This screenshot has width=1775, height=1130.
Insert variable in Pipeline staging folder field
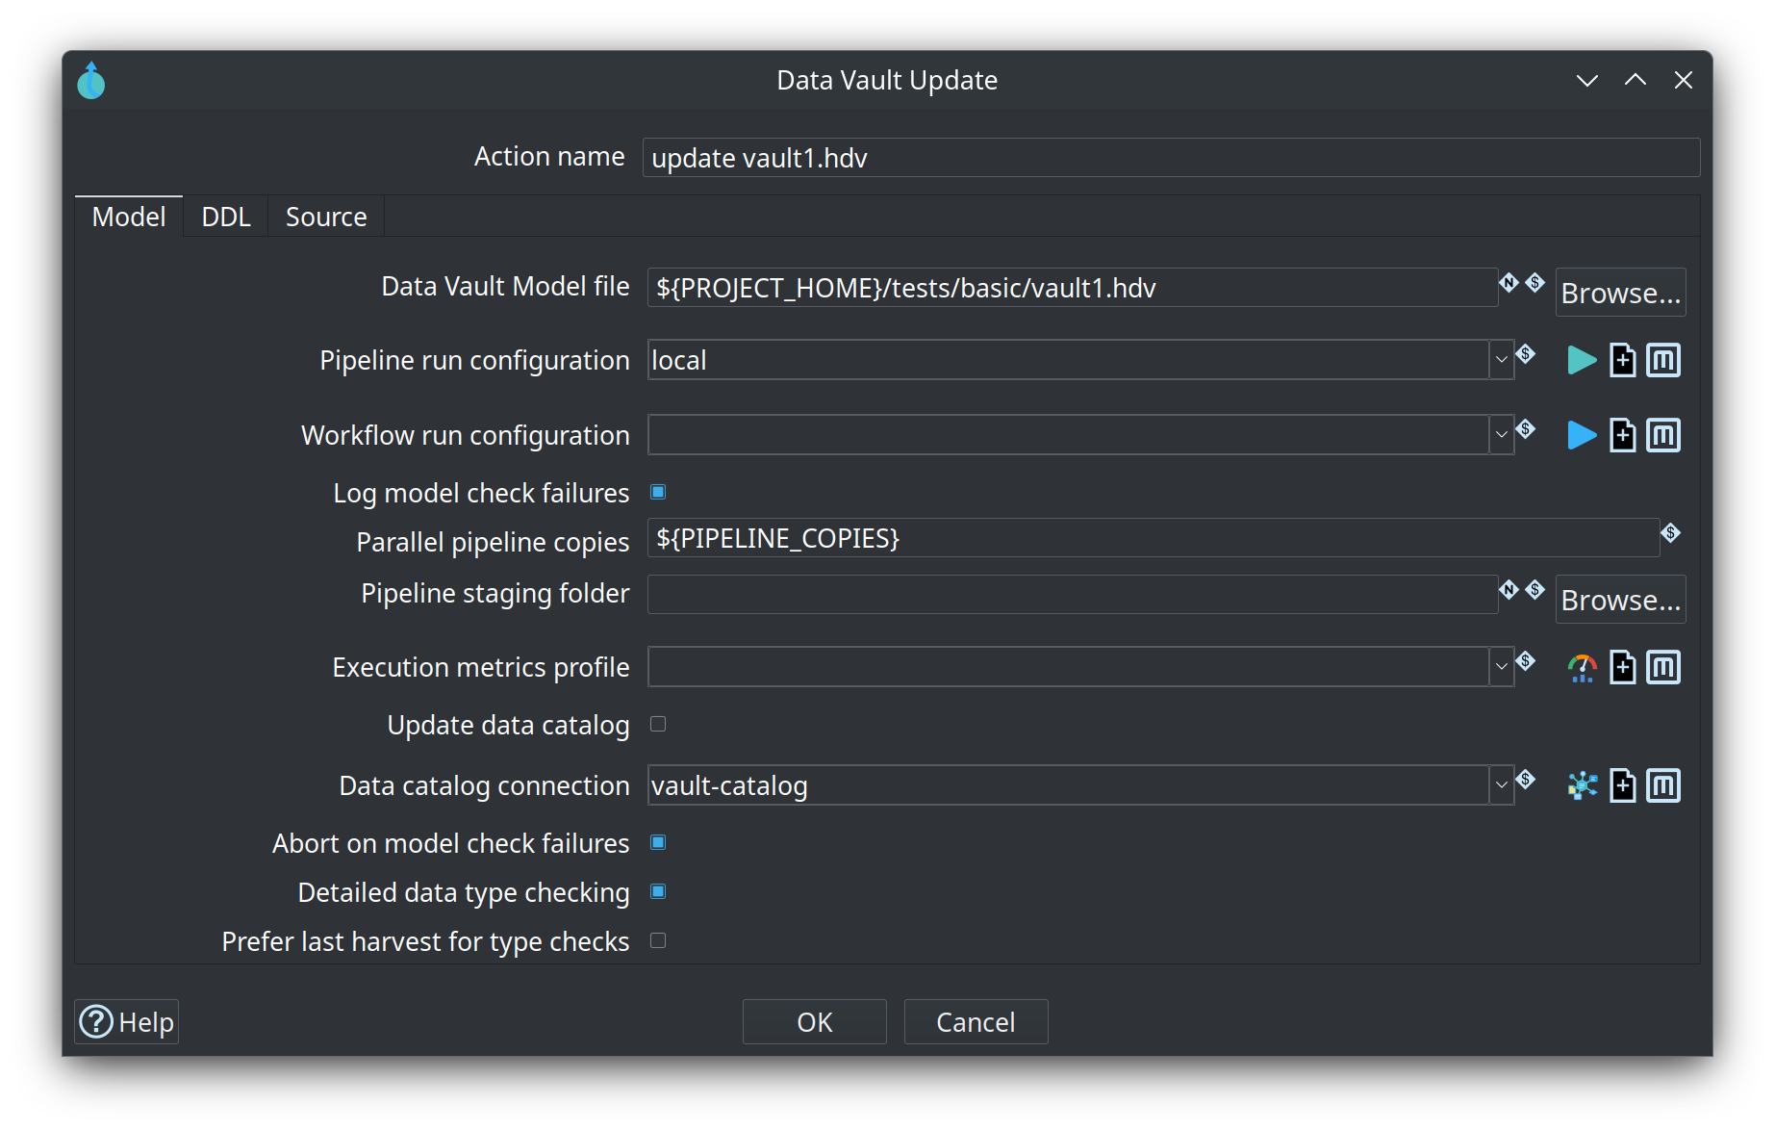pyautogui.click(x=1535, y=589)
